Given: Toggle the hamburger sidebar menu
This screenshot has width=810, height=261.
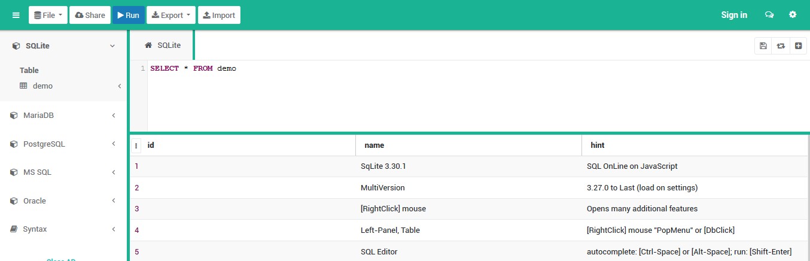Looking at the screenshot, I should coord(16,15).
